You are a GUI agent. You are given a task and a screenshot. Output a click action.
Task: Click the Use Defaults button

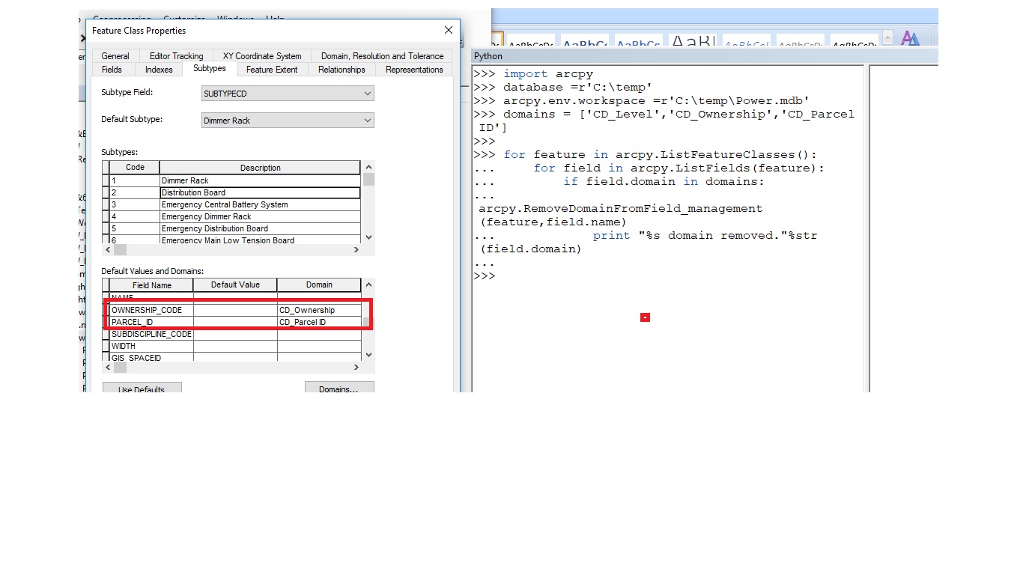pos(142,389)
